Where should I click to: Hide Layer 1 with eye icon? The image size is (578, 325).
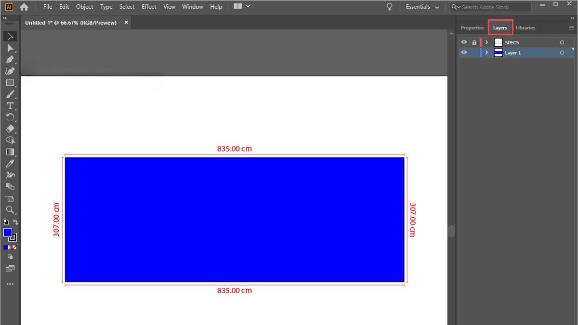pos(464,52)
